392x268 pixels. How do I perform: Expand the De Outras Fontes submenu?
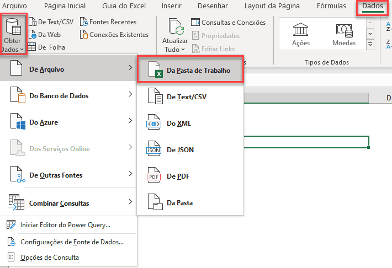[68, 174]
